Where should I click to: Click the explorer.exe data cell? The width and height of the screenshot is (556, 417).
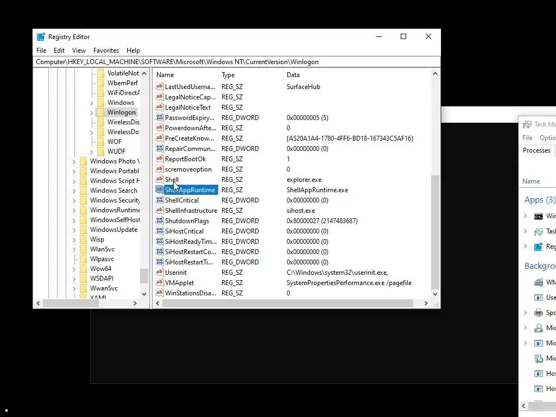click(304, 179)
